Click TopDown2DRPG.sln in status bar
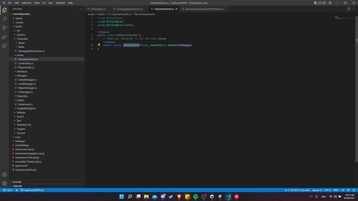 (x=32, y=190)
